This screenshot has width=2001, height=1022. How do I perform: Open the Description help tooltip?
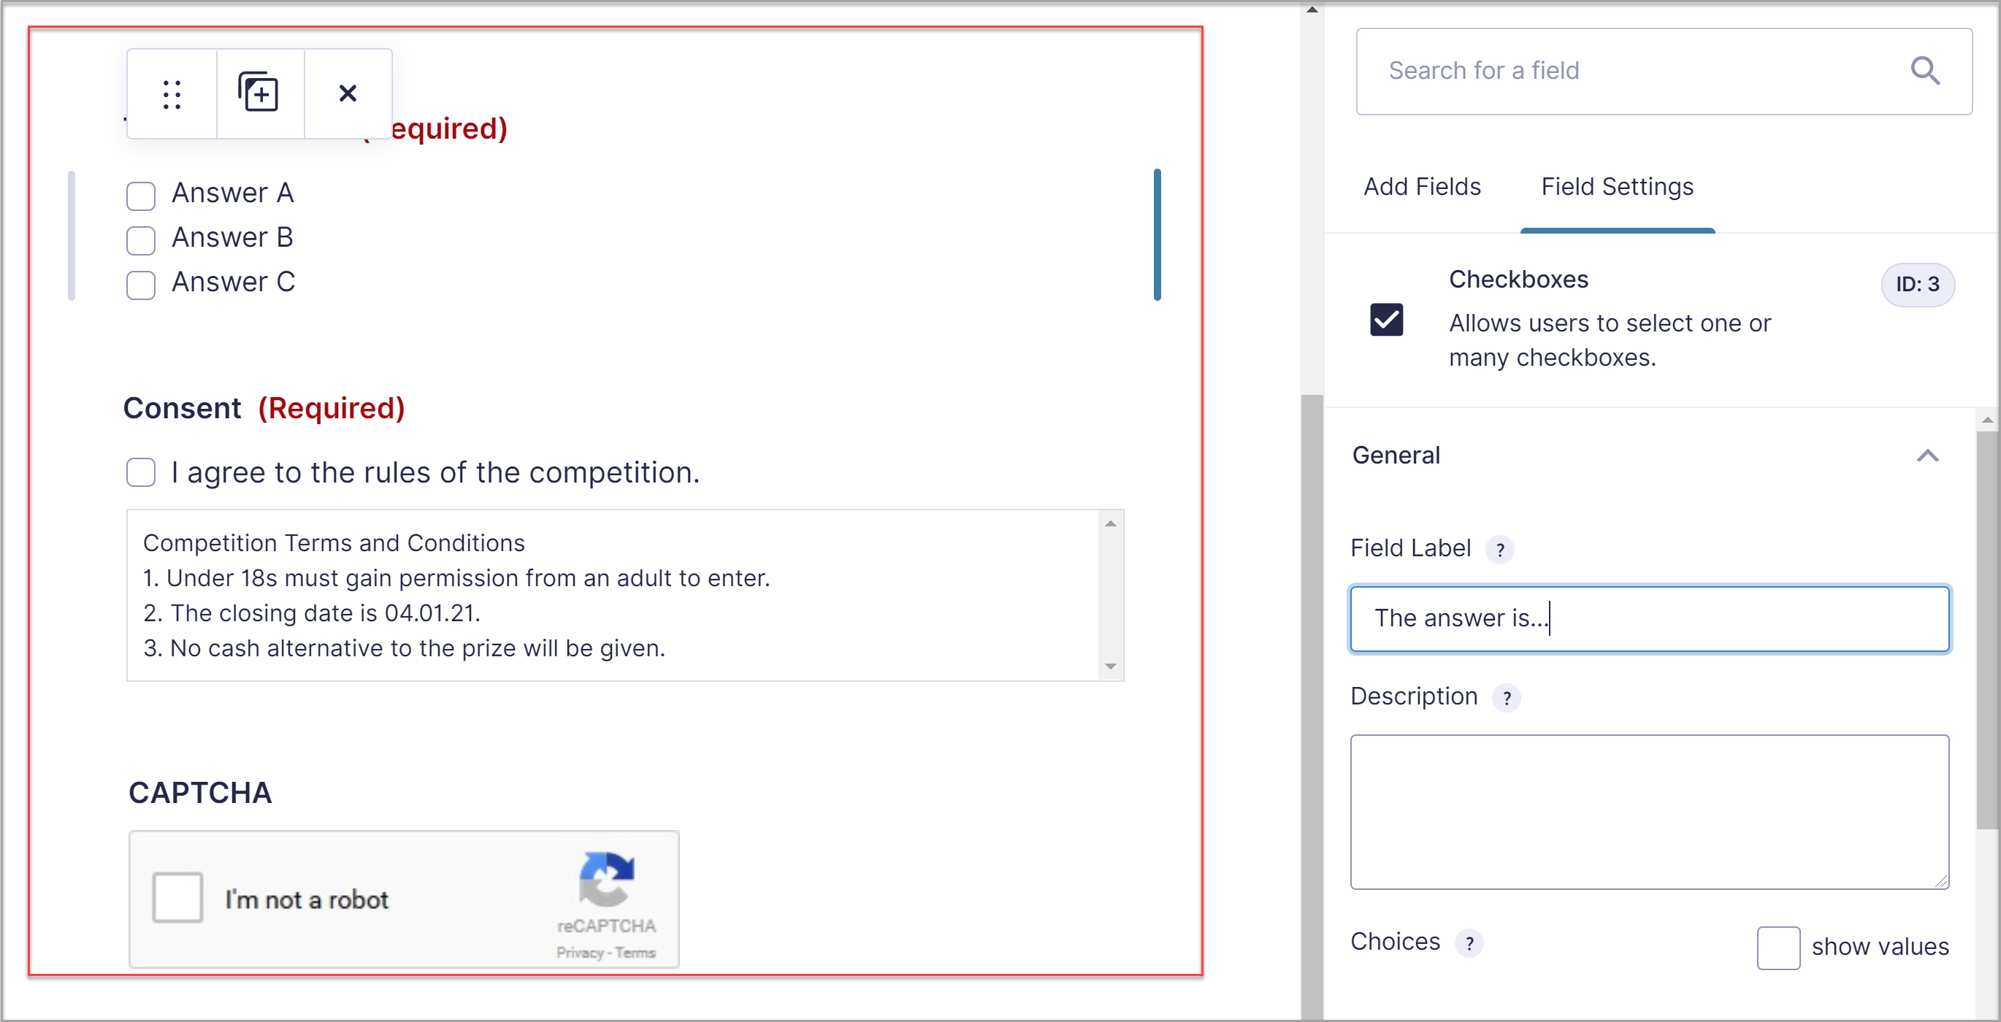click(1507, 698)
